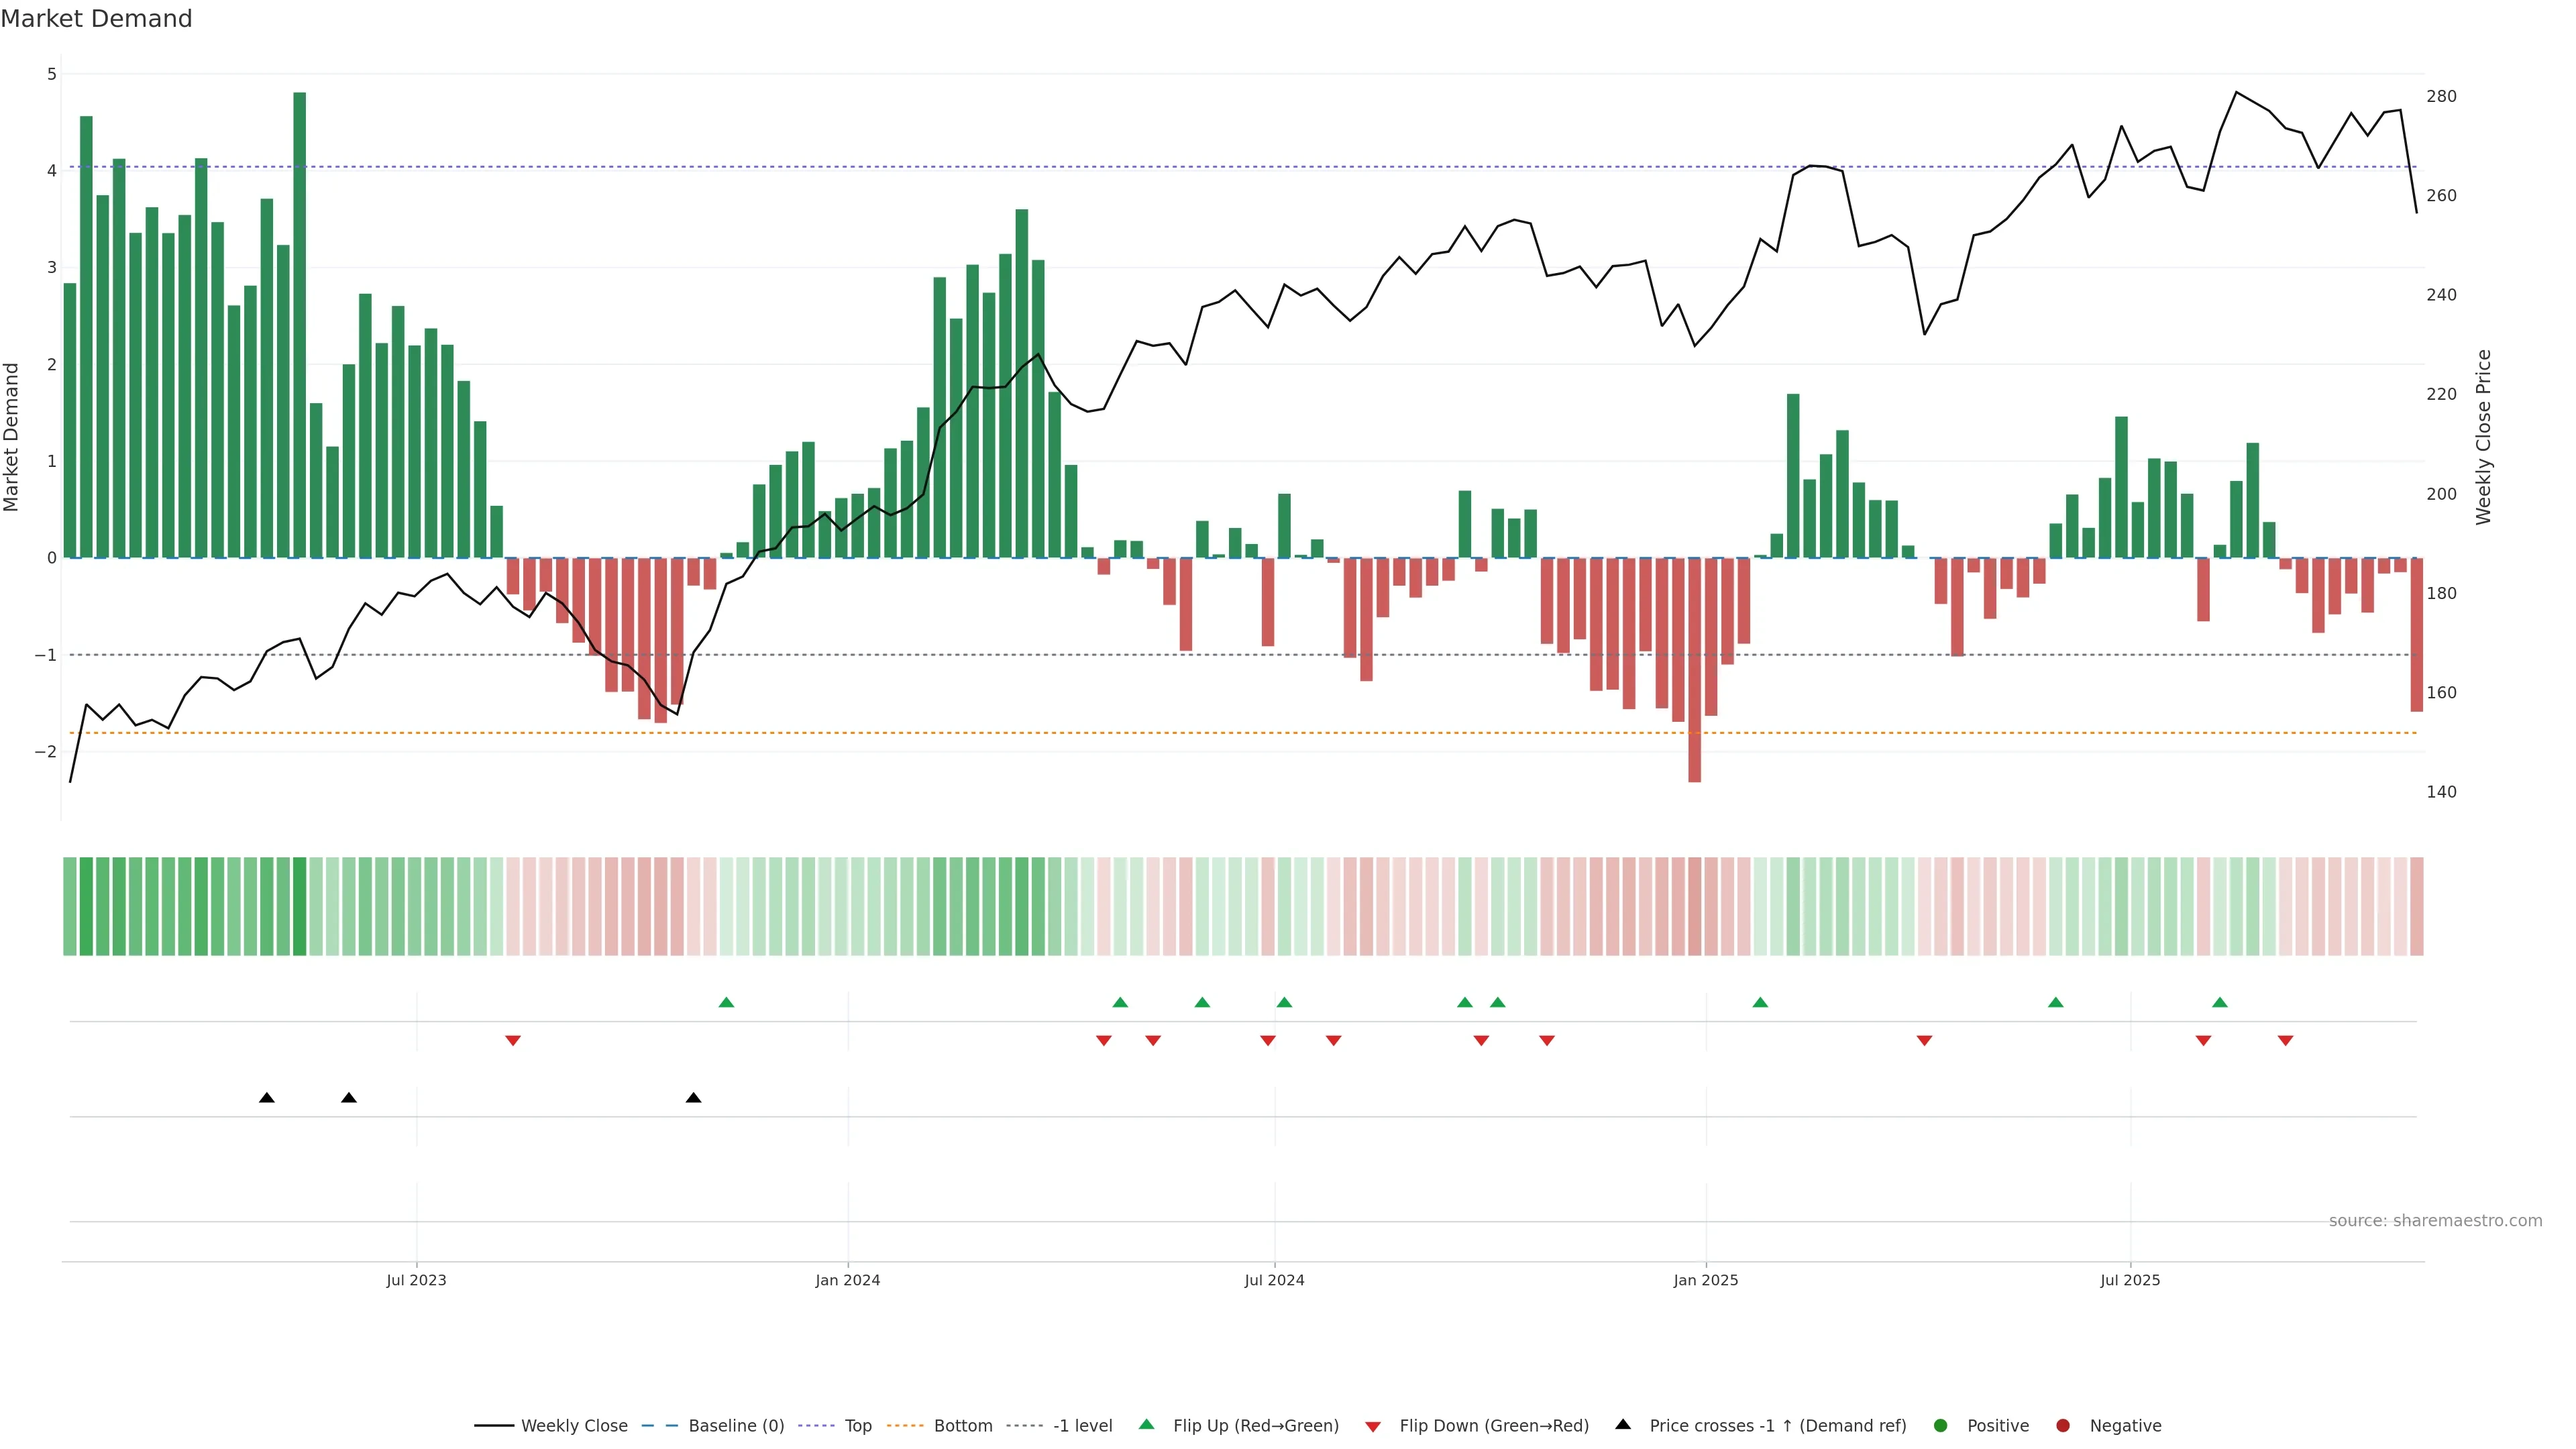The height and width of the screenshot is (1449, 2576).
Task: Click the leftmost black price-cross triangle marker
Action: [x=267, y=1098]
